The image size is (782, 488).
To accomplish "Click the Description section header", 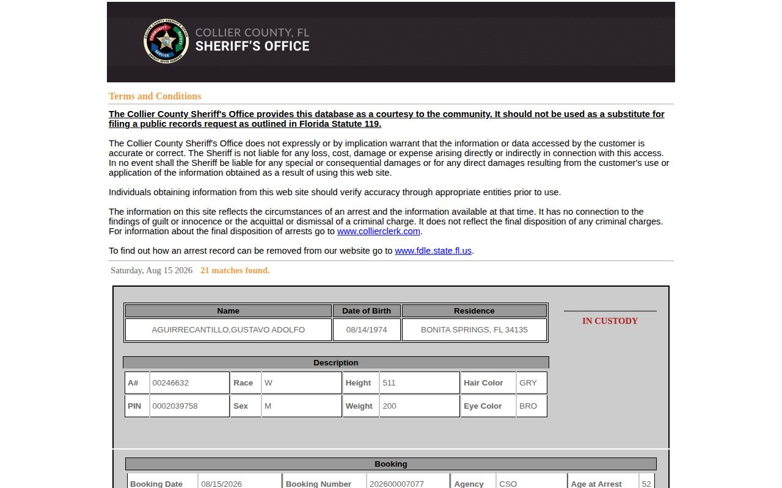I will (x=336, y=362).
